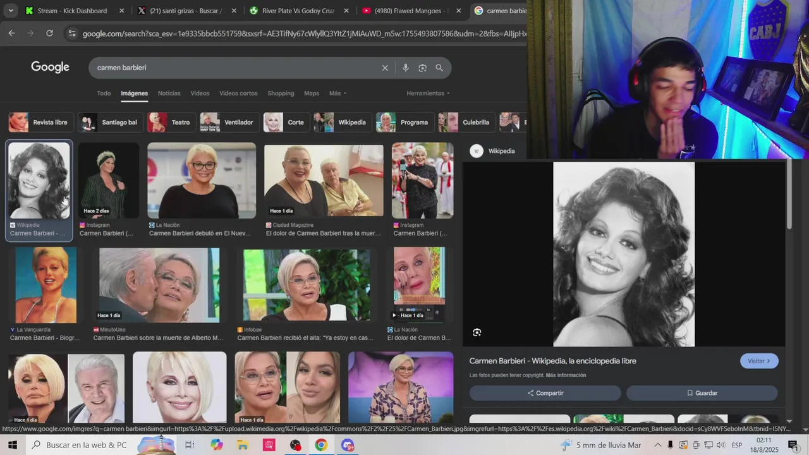Open the large preview image of Carmen Barbieri
809x455 pixels.
tap(624, 254)
